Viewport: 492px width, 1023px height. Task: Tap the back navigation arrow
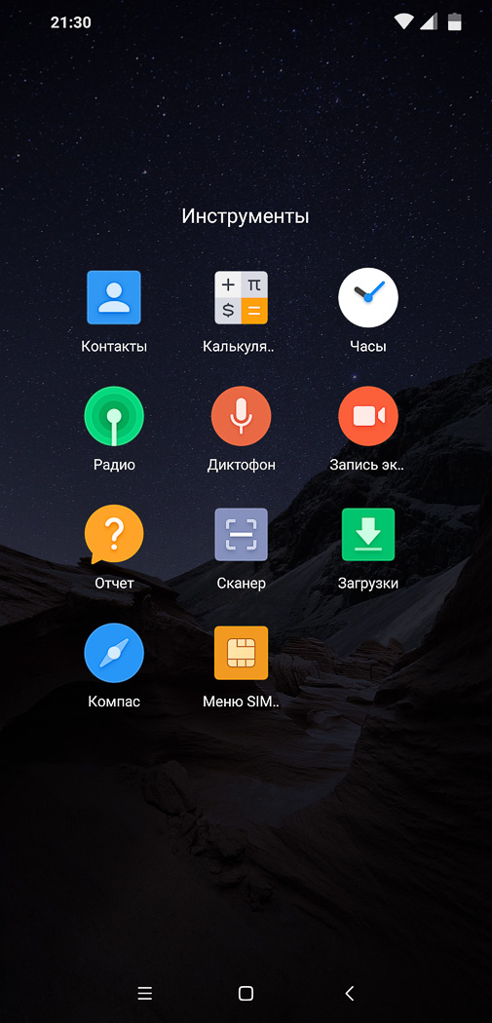tap(349, 993)
